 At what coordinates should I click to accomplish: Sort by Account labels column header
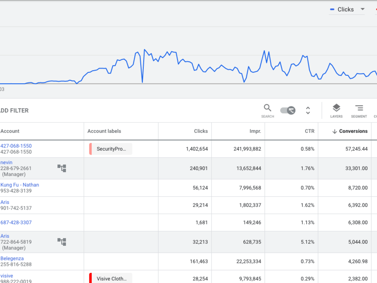[104, 131]
